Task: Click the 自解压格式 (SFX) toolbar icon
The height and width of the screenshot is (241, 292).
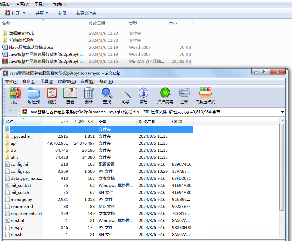Action: [205, 93]
